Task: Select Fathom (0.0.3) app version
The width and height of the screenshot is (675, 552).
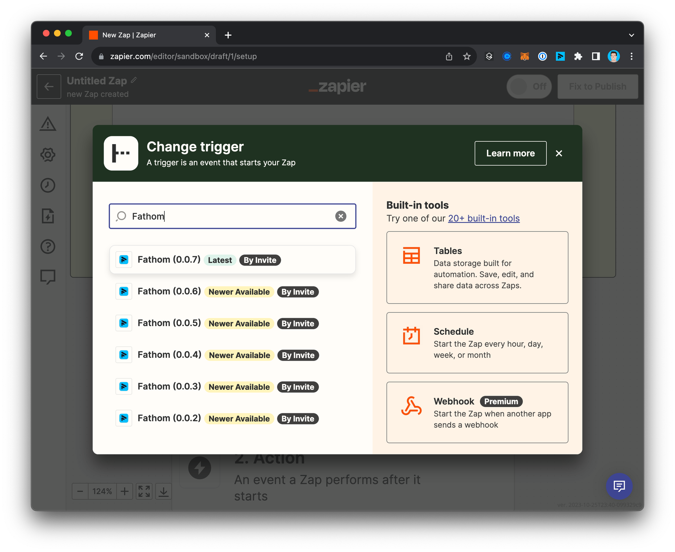Action: (232, 387)
